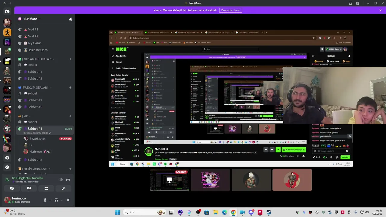Open the Discord help icon
The width and height of the screenshot is (386, 217).
pos(358,3)
